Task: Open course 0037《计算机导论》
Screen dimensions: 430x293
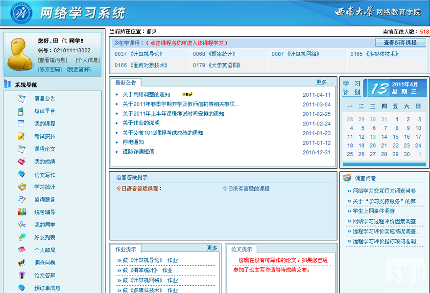Action: click(x=139, y=54)
